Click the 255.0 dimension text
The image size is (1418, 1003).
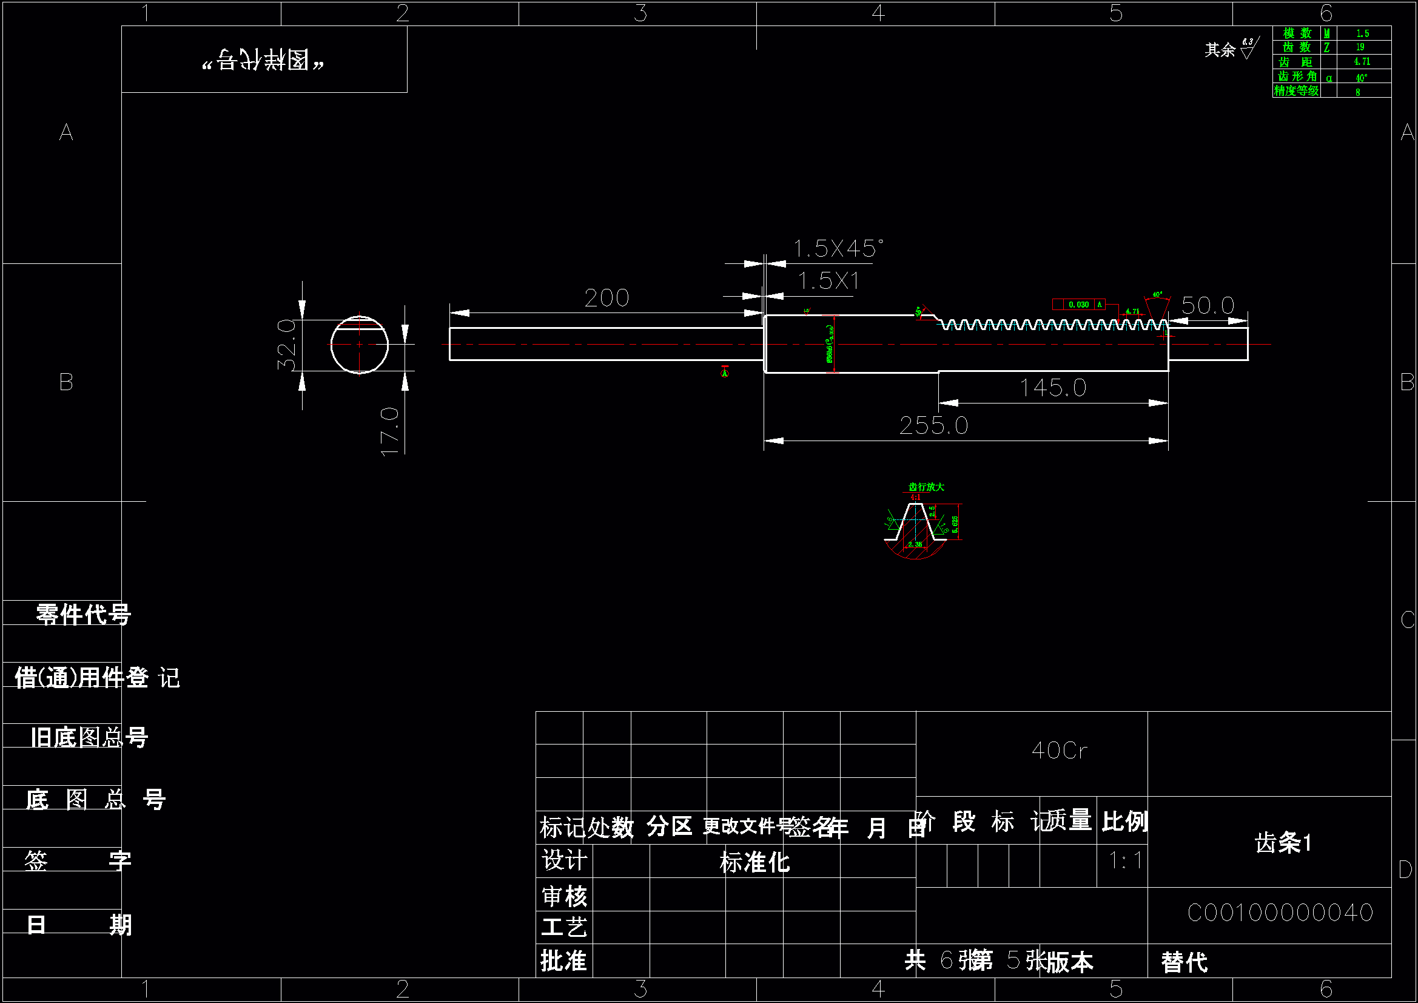pos(933,426)
